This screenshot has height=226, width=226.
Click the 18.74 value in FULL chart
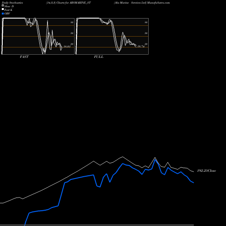pos(141,47)
